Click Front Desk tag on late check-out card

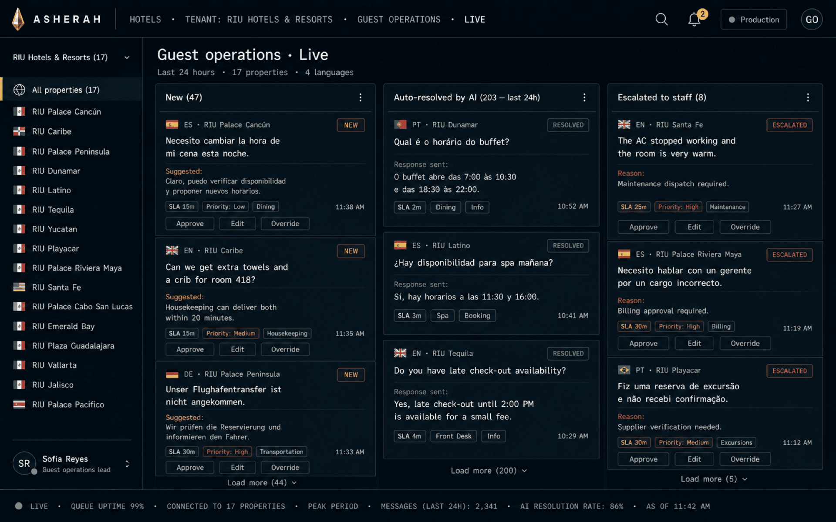[x=454, y=436]
